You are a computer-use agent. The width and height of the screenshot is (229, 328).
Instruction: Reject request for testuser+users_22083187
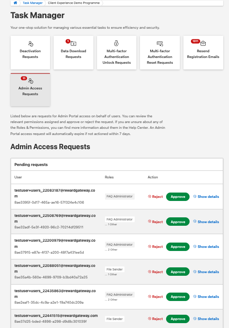tap(155, 197)
